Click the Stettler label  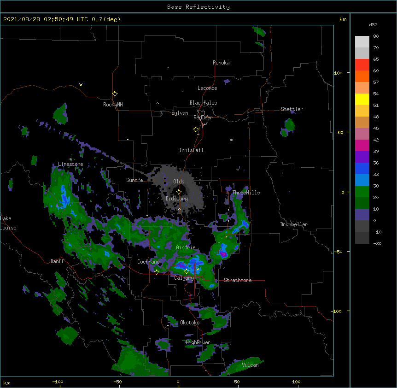tap(292, 109)
